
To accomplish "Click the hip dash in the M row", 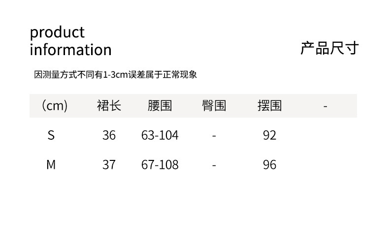I will [x=214, y=165].
